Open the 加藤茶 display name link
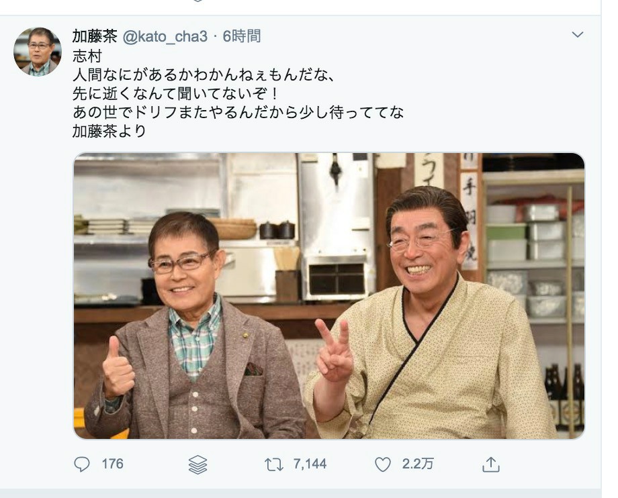This screenshot has width=618, height=498. (95, 36)
